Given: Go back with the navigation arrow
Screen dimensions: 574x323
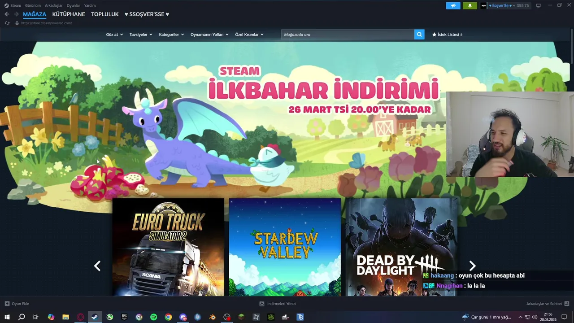Looking at the screenshot, I should [7, 14].
